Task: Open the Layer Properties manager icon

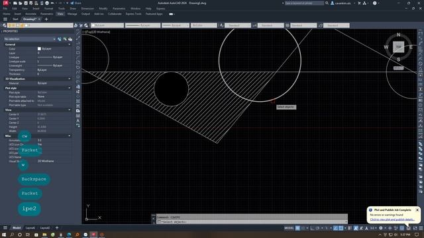Action: point(5,25)
